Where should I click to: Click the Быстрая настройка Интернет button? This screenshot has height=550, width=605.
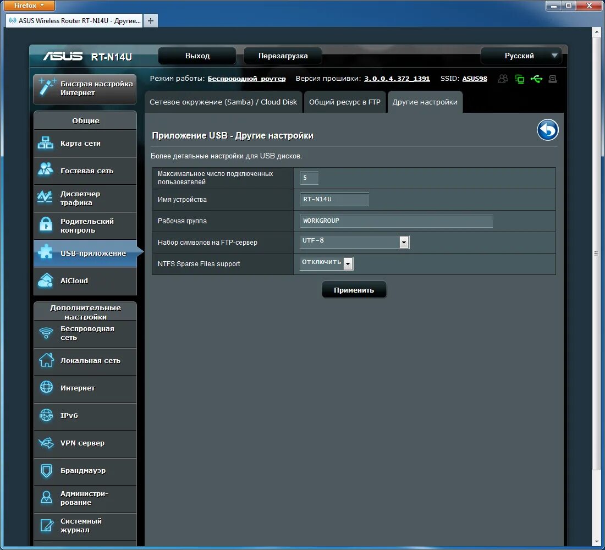click(x=85, y=89)
